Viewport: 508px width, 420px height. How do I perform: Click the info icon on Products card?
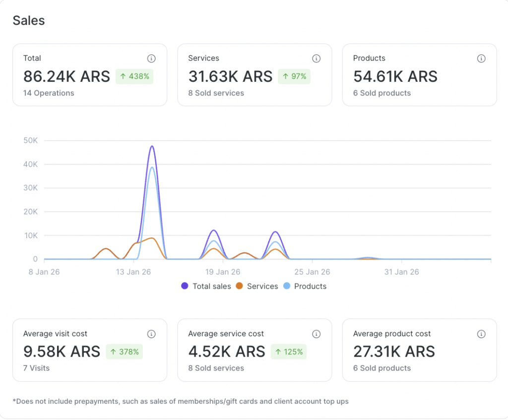[x=481, y=58]
